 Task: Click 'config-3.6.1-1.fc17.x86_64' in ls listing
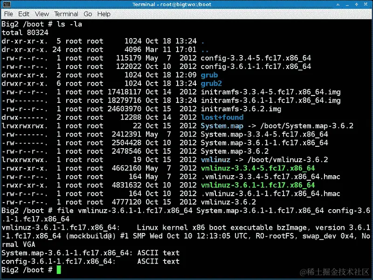pos(256,67)
